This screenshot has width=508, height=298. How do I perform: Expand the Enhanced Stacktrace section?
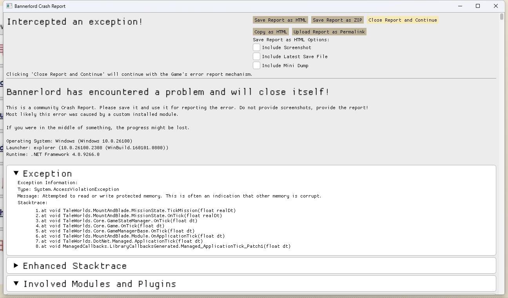click(16, 265)
